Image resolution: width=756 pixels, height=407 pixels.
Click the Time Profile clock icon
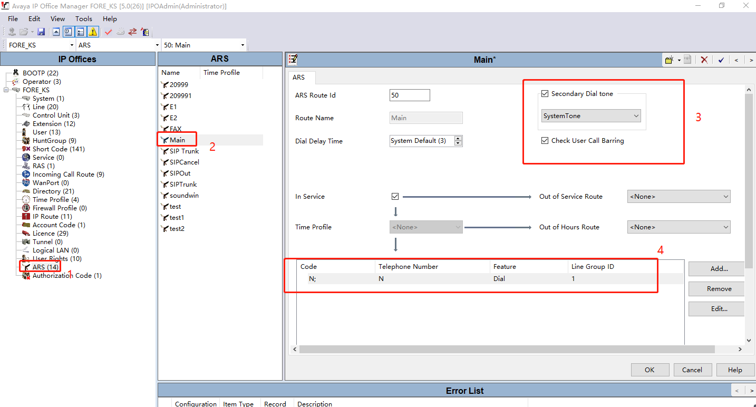[26, 200]
